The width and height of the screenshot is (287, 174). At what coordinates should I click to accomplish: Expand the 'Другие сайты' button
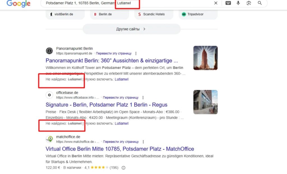(131, 29)
